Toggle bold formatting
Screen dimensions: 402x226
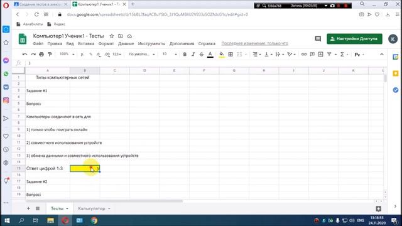[185, 55]
